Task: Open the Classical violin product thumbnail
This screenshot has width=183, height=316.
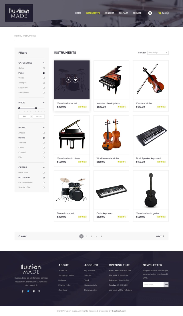Action: click(x=151, y=80)
